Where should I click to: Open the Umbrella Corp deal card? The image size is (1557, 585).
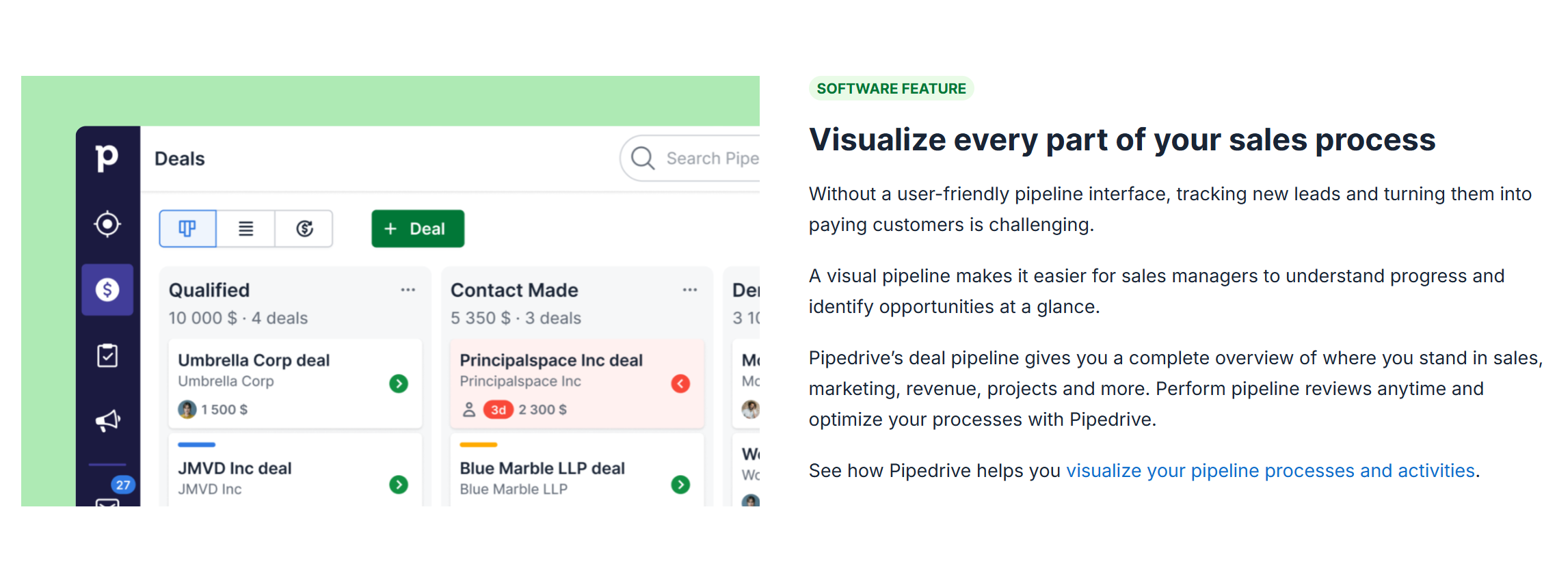click(295, 383)
